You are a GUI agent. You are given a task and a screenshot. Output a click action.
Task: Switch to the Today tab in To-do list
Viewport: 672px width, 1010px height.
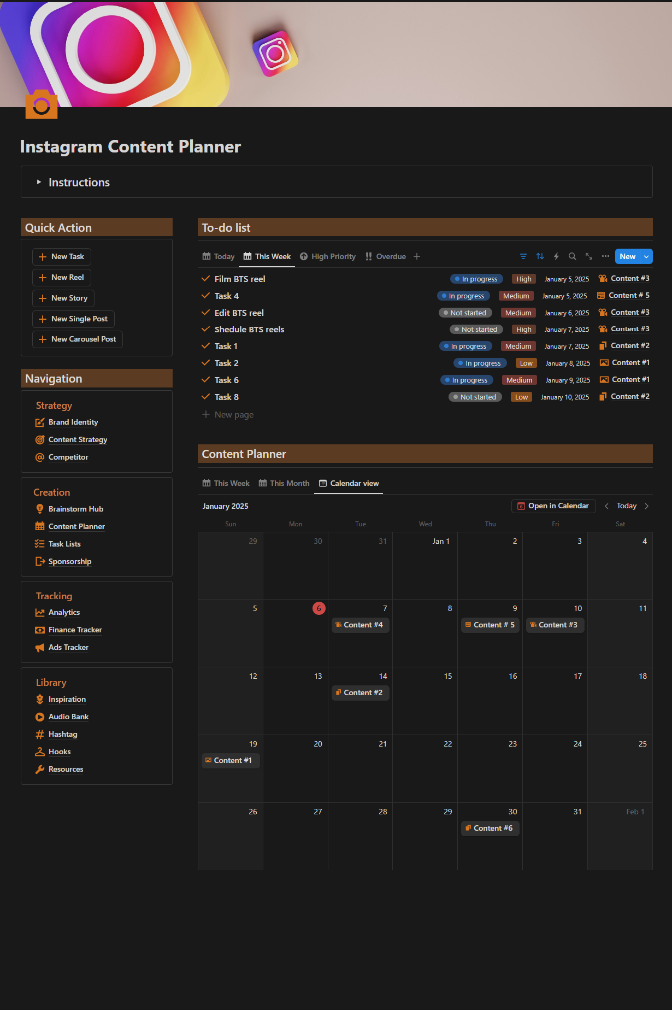219,256
